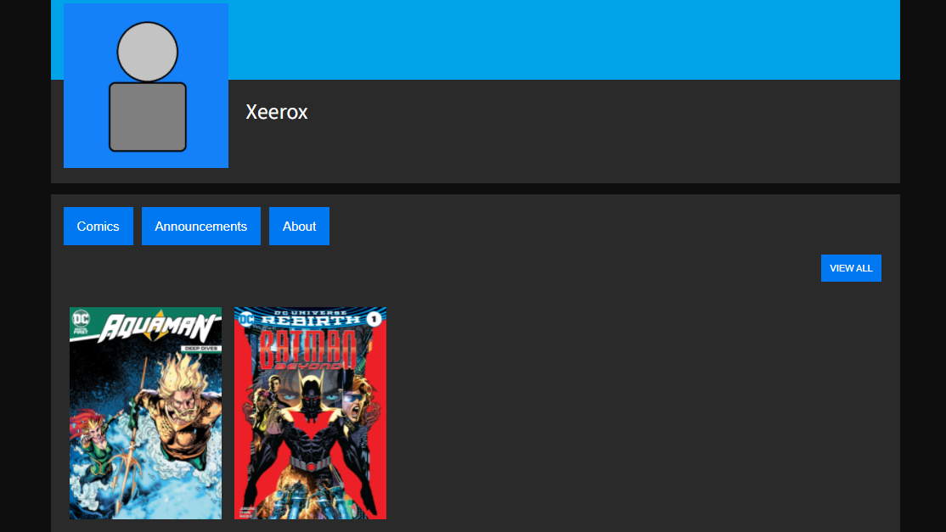Click the DC logo on Aquaman cover
Viewport: 946px width, 532px height.
pos(82,321)
